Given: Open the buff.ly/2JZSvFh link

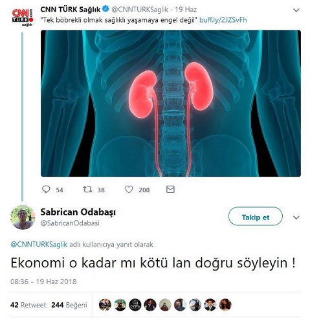Looking at the screenshot, I should [x=223, y=20].
